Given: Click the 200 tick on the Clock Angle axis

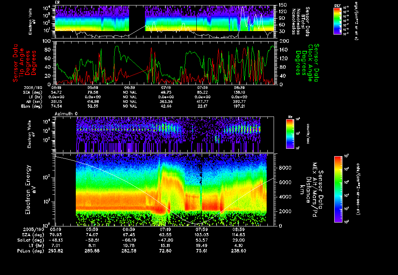Looking at the screenshot, I should tap(284, 41).
